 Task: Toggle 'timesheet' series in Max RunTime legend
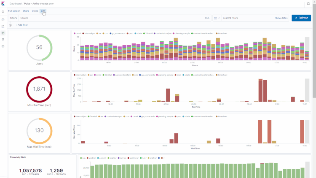coord(222,75)
